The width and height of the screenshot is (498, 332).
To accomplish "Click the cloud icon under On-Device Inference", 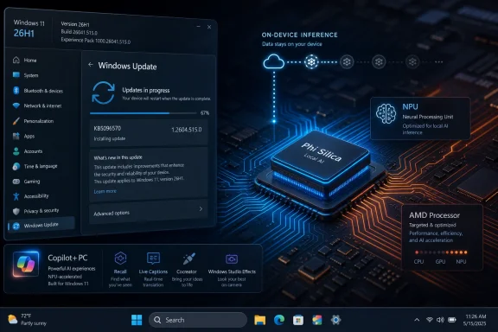I will click(273, 61).
